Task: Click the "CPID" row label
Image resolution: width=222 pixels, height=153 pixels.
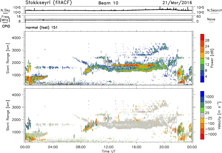Action: (x=6, y=26)
